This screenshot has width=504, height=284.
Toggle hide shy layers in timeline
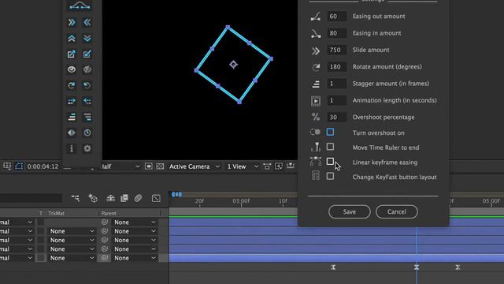click(x=110, y=198)
